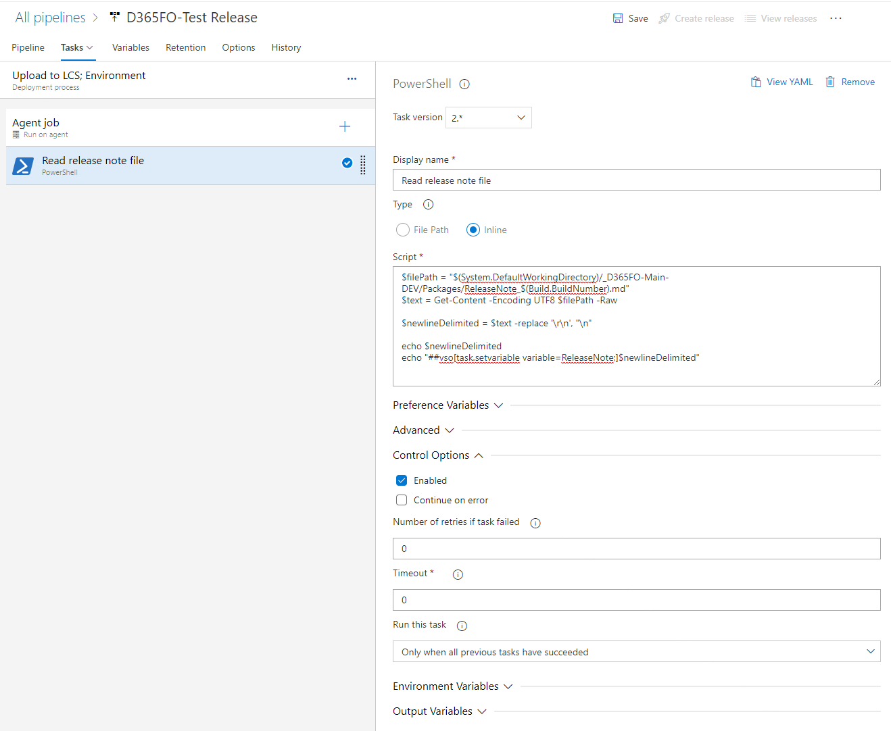Click the Save icon in the top bar

coord(617,18)
